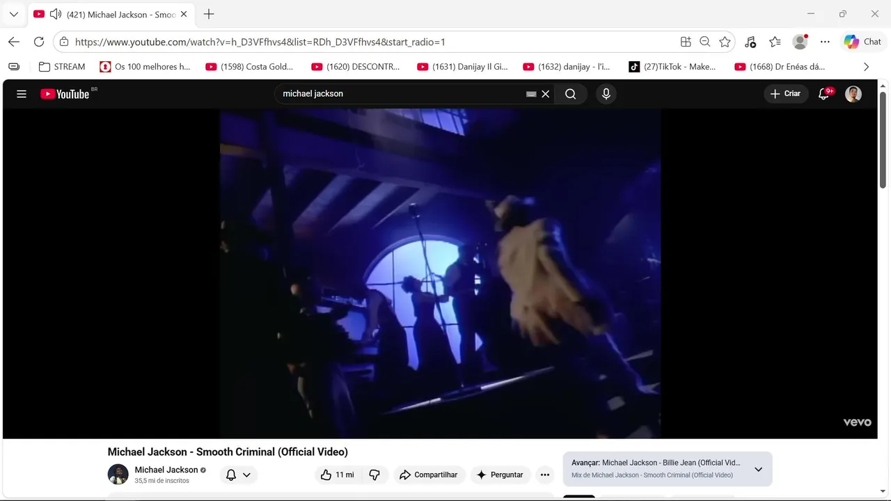Go back with the browser back arrow
Viewport: 891px width, 501px height.
[x=14, y=42]
